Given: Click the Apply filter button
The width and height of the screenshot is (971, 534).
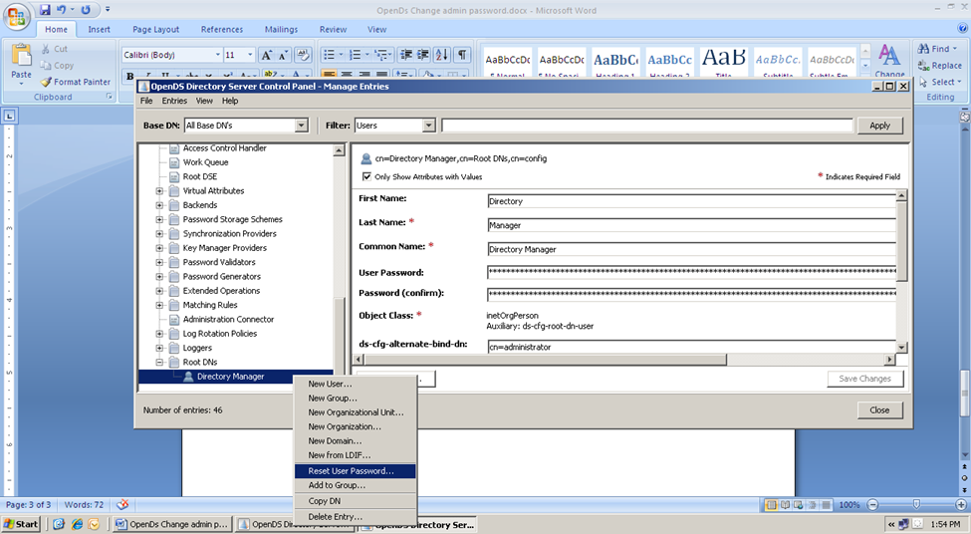Looking at the screenshot, I should (880, 126).
